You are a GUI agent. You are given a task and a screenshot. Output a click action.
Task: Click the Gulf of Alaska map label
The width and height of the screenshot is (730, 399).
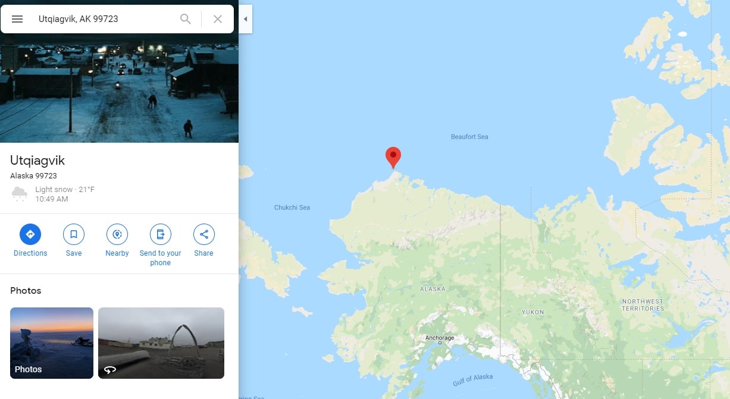point(473,378)
